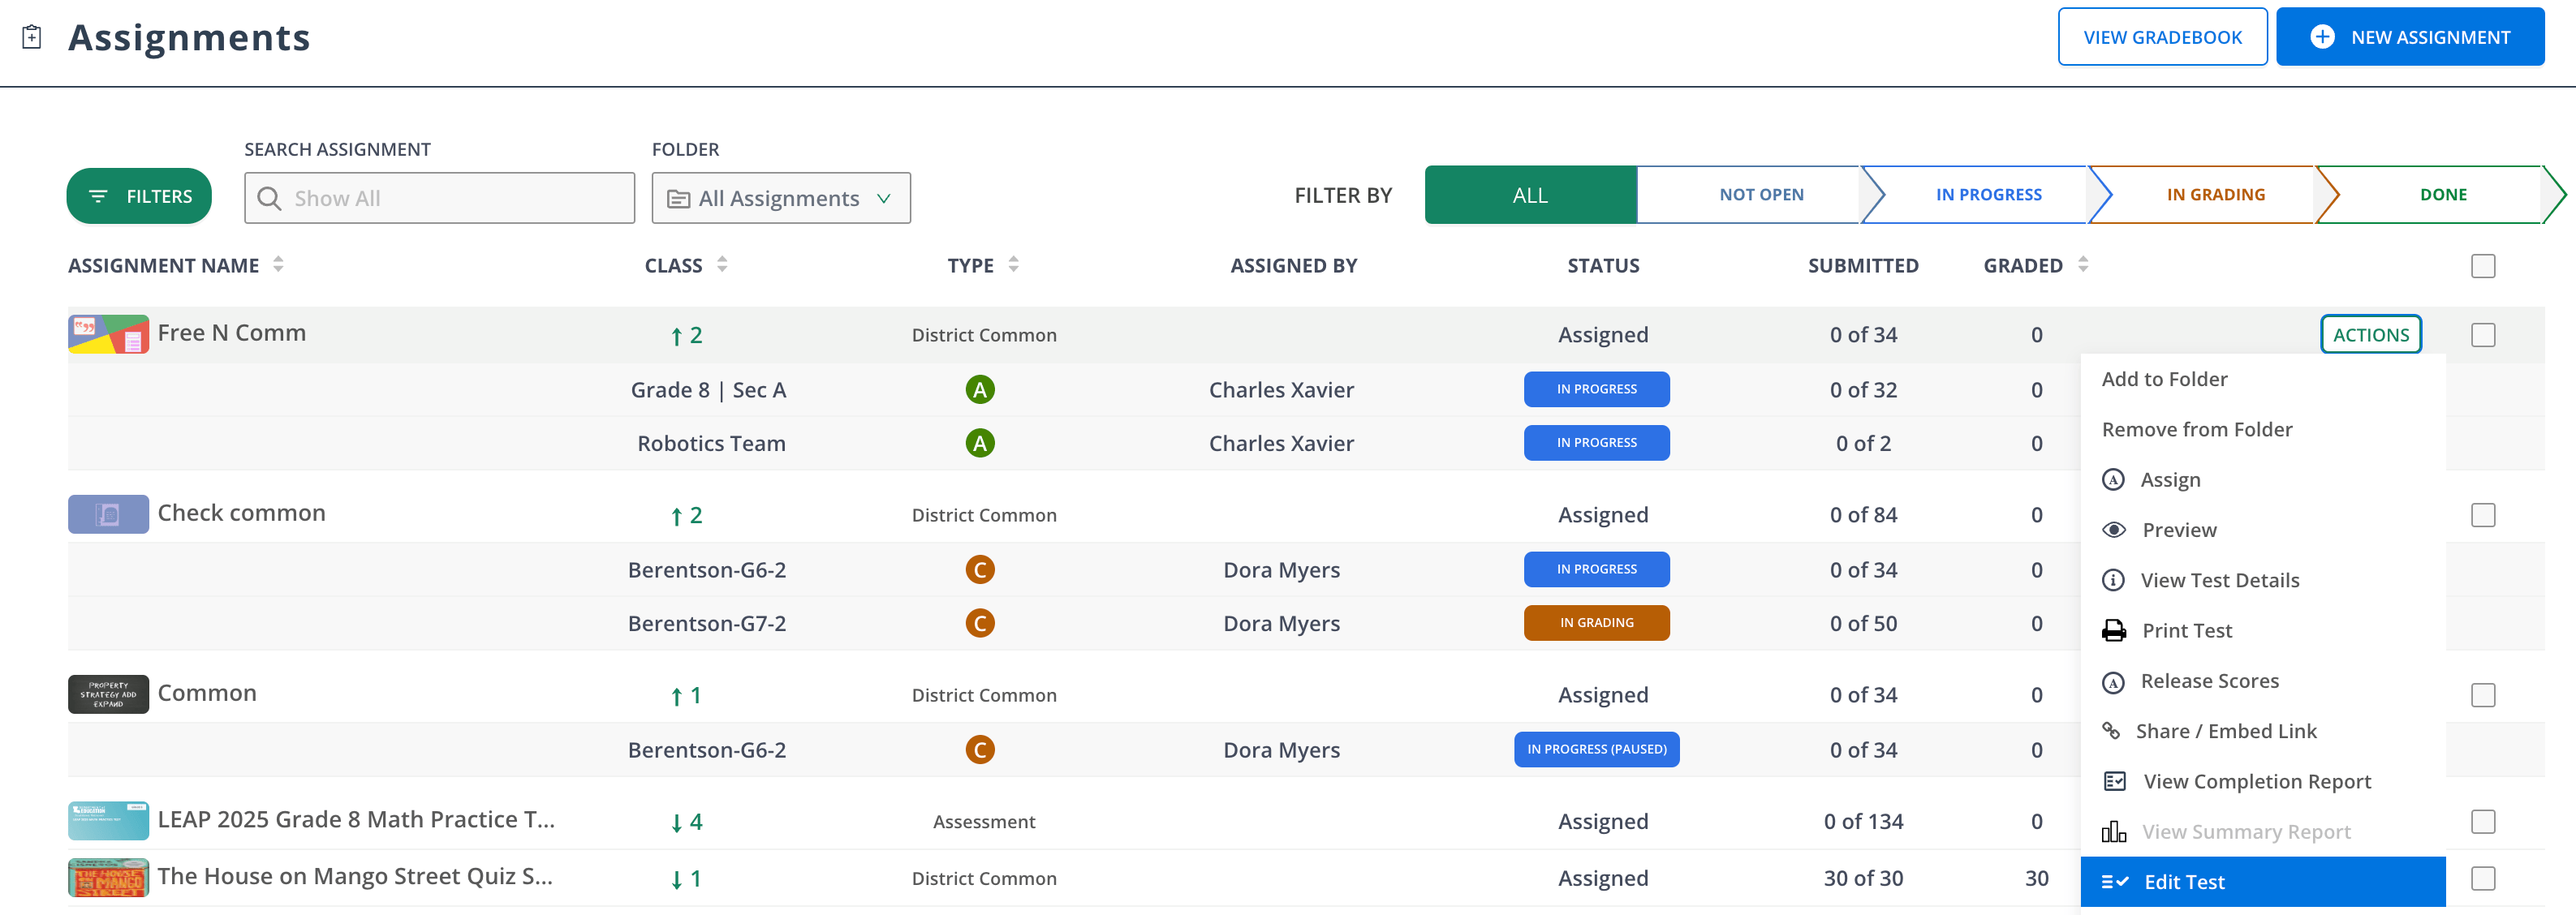
Task: Click the info icon for View Test Details
Action: click(x=2112, y=580)
